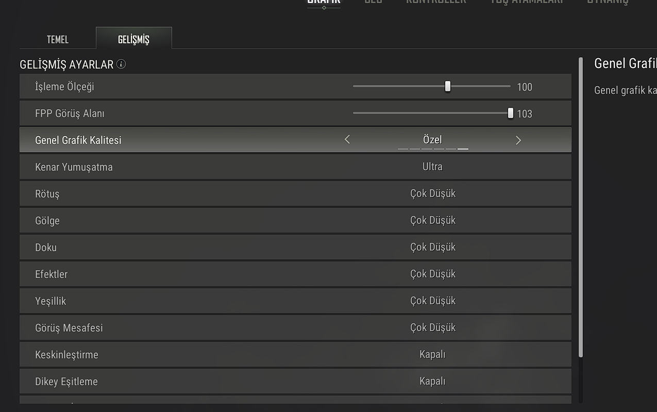Image resolution: width=657 pixels, height=412 pixels.
Task: Switch to the TEMEL tab
Action: [x=58, y=40]
